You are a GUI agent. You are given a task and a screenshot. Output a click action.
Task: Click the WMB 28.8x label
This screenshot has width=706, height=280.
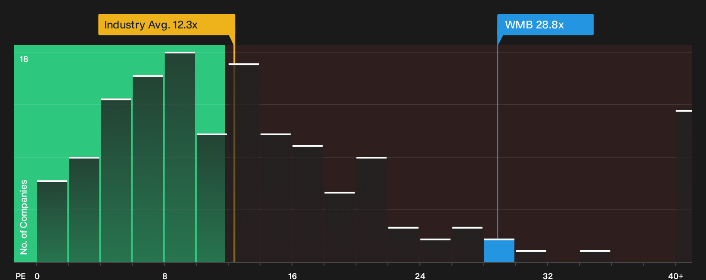pyautogui.click(x=545, y=25)
